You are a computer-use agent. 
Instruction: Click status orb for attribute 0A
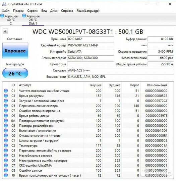click(6, 121)
